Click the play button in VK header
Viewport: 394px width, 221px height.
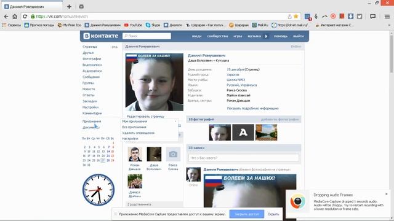[267, 36]
